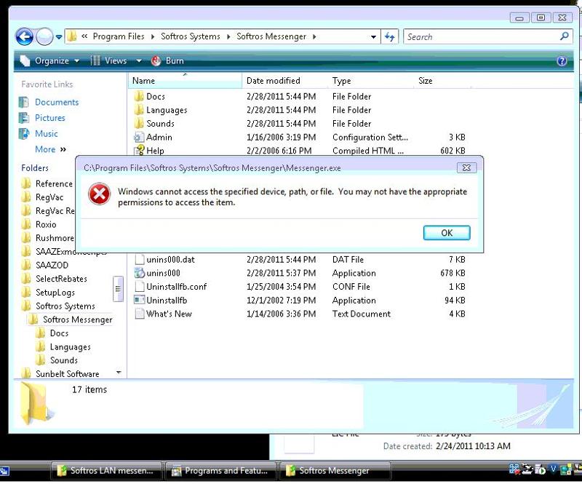Click the Refresh button next to address bar
Image resolution: width=582 pixels, height=492 pixels.
coord(390,37)
